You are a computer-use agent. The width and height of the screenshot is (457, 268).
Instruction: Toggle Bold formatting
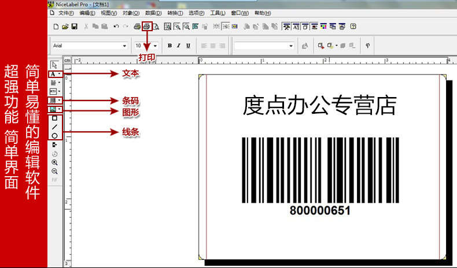point(169,46)
